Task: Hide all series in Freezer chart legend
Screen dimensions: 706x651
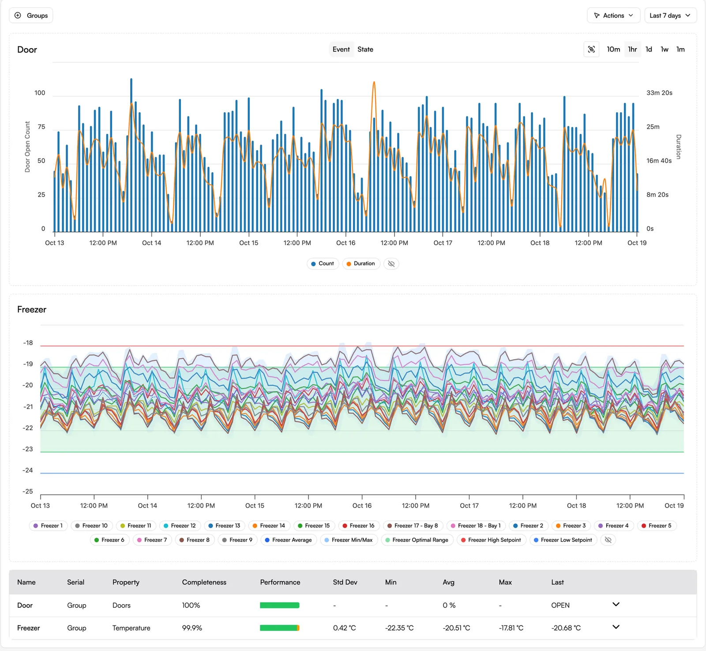Action: tap(608, 540)
